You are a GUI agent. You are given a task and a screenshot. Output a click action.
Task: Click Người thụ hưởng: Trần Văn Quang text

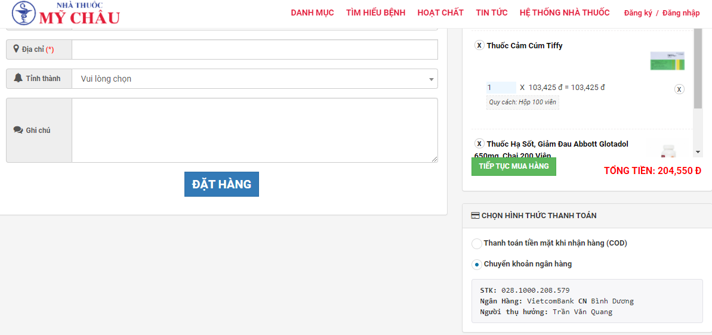click(546, 312)
